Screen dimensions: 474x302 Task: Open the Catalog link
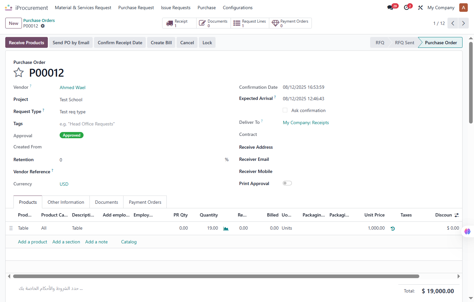point(129,242)
